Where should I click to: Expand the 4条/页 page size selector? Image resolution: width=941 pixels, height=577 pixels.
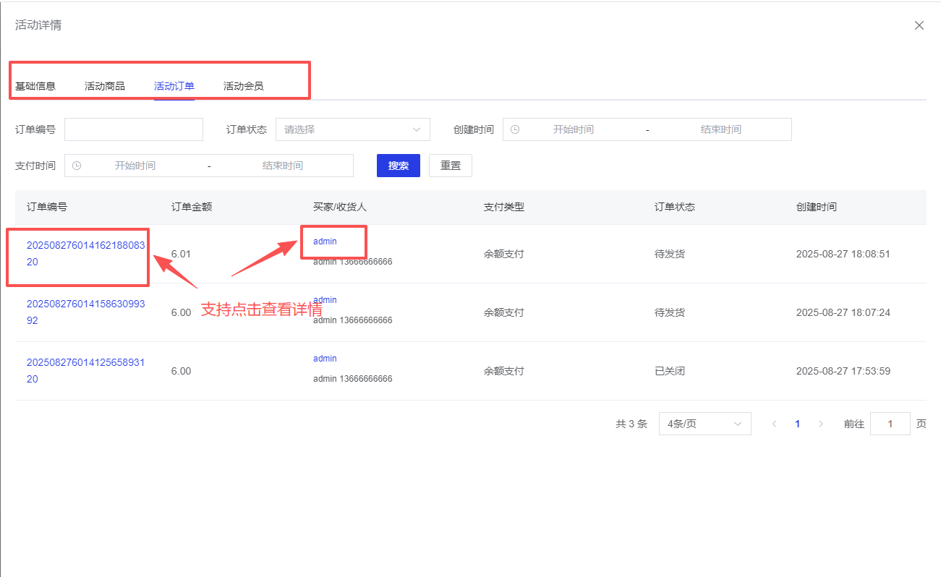coord(704,424)
